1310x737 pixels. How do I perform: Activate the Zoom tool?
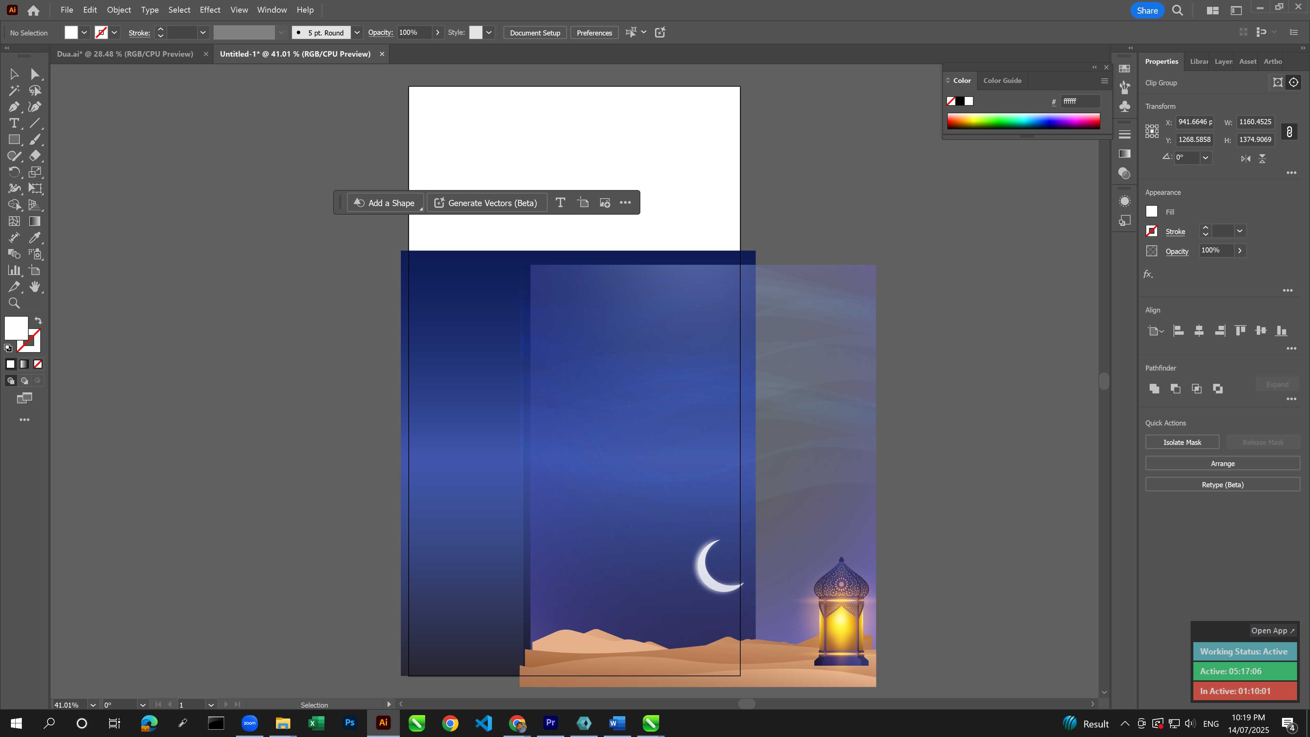(14, 303)
